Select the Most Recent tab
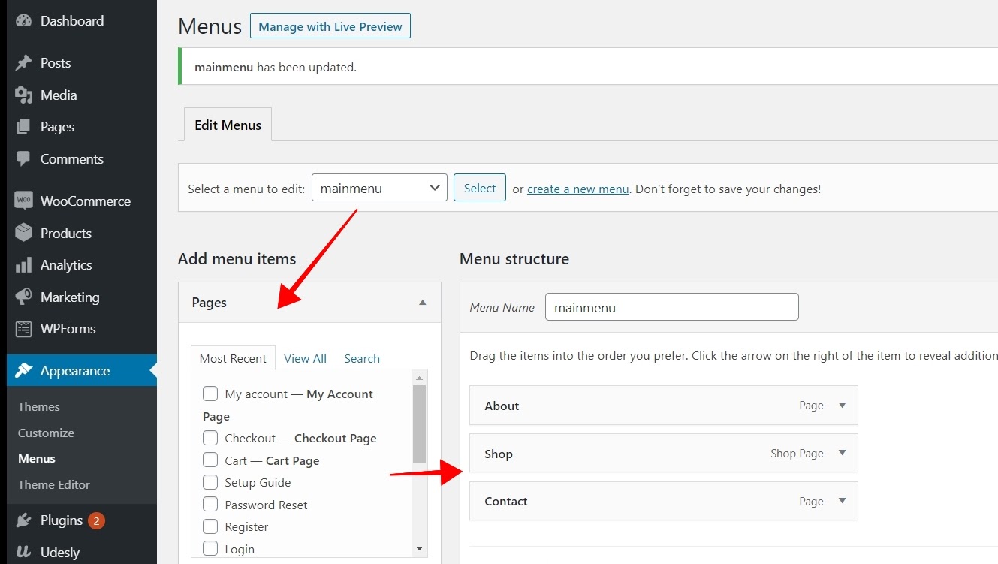 tap(233, 358)
